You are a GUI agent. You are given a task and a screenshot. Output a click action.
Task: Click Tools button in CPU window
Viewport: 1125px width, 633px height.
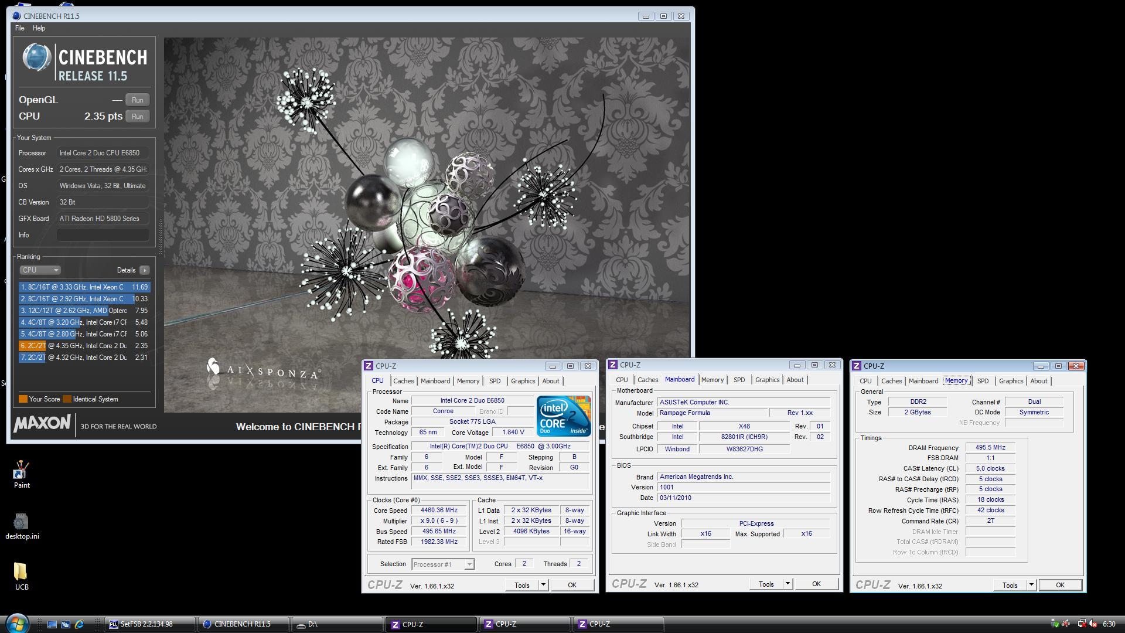coord(521,585)
